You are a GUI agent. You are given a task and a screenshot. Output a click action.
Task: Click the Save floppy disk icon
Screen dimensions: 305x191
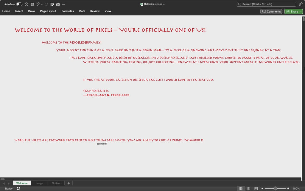click(x=32, y=4)
